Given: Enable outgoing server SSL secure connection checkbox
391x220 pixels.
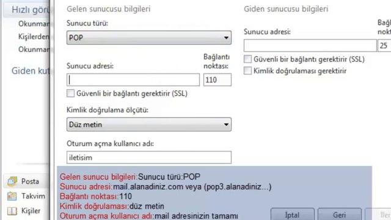Looking at the screenshot, I should tap(247, 59).
